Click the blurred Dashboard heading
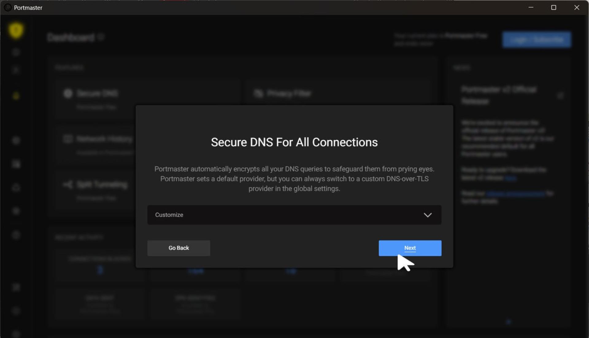The width and height of the screenshot is (589, 338). (71, 37)
